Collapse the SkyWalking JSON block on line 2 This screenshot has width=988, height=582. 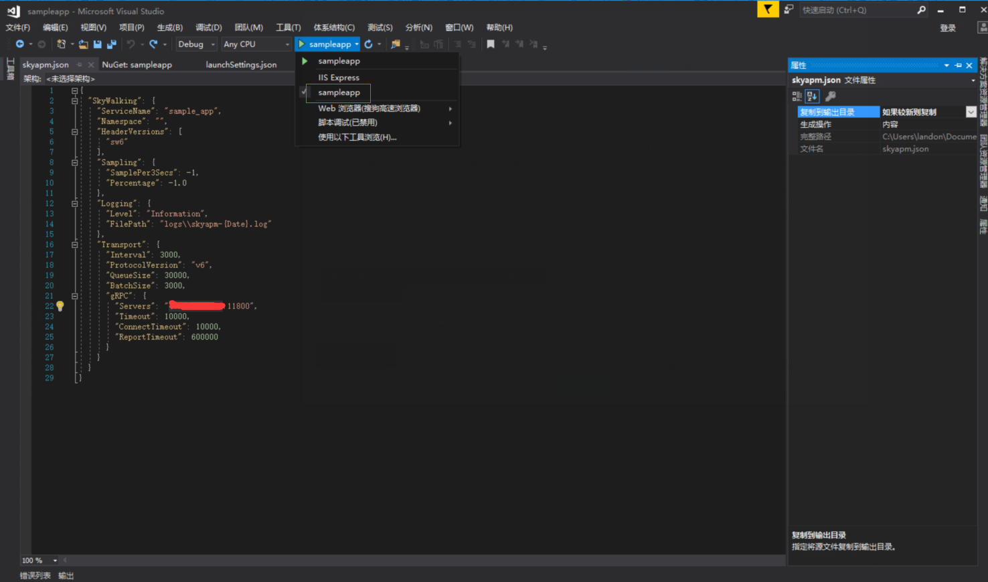(75, 101)
